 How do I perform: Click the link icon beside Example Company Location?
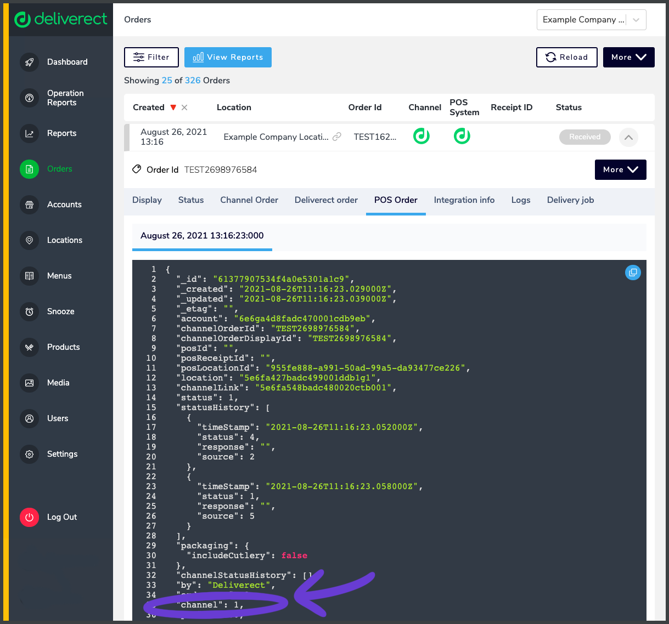[x=337, y=137]
